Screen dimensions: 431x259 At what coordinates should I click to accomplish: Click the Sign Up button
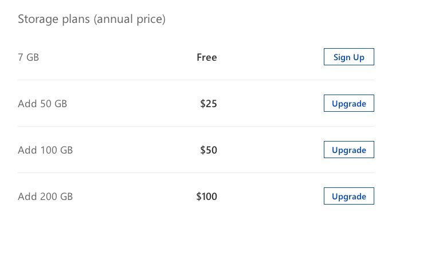point(348,57)
